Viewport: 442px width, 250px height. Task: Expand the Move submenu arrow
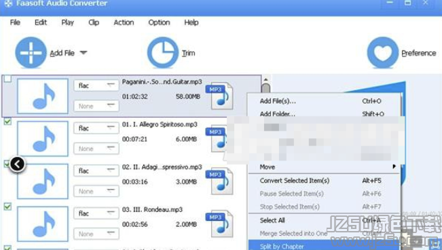394,167
